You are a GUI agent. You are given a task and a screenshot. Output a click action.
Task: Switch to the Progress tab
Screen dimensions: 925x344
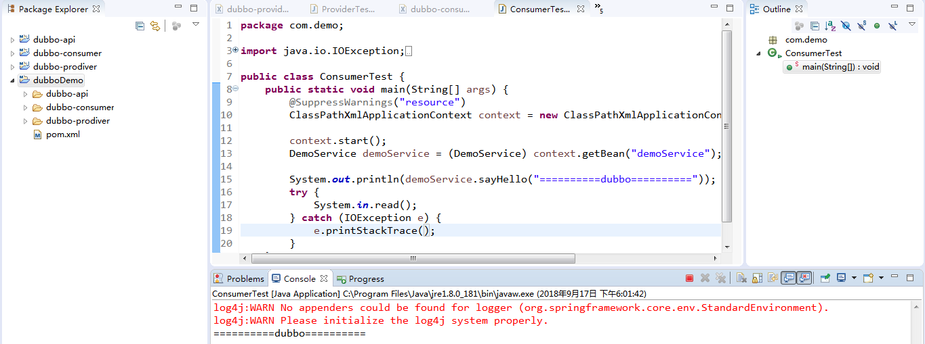point(361,278)
